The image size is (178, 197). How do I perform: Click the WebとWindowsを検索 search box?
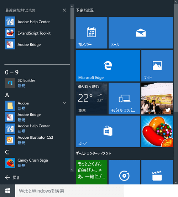(x=69, y=191)
